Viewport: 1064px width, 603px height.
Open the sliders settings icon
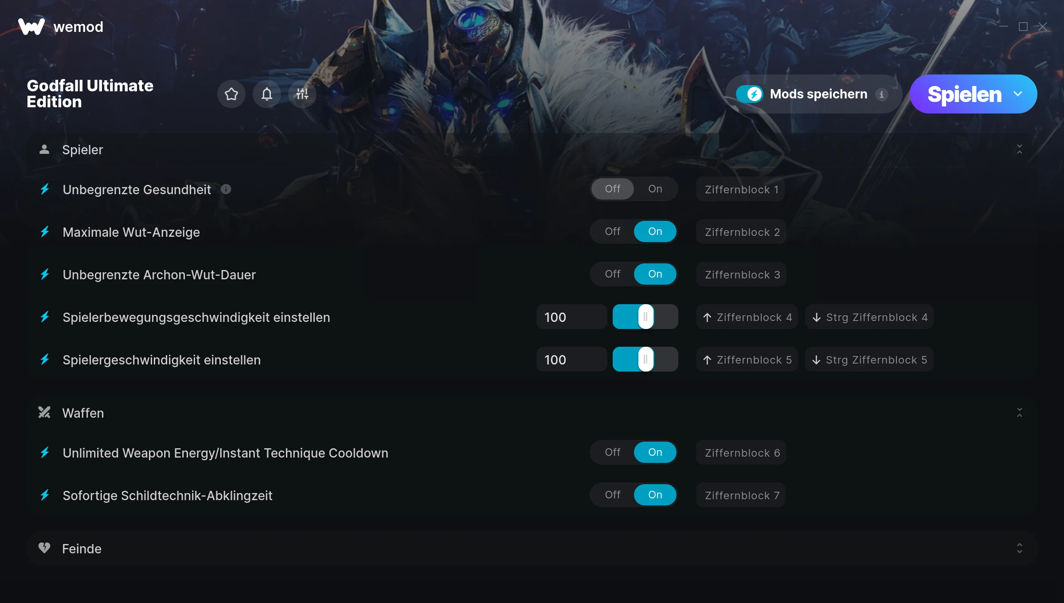click(x=302, y=94)
